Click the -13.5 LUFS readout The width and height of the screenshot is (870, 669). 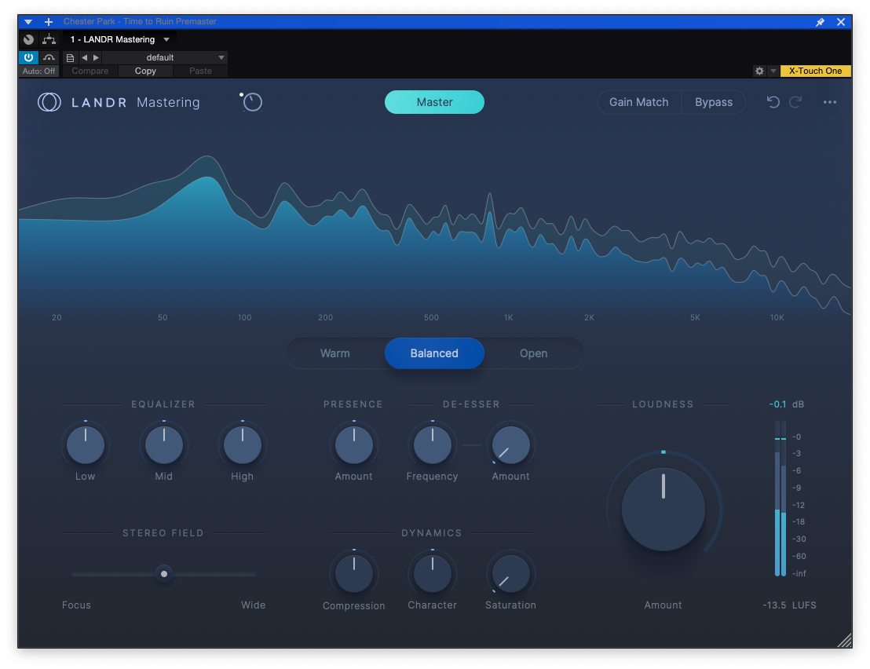789,605
